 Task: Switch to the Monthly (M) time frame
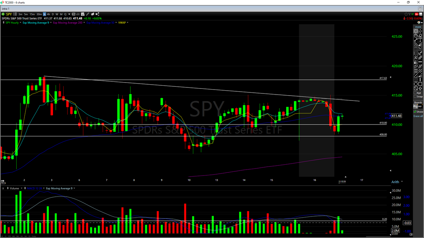tap(61, 14)
